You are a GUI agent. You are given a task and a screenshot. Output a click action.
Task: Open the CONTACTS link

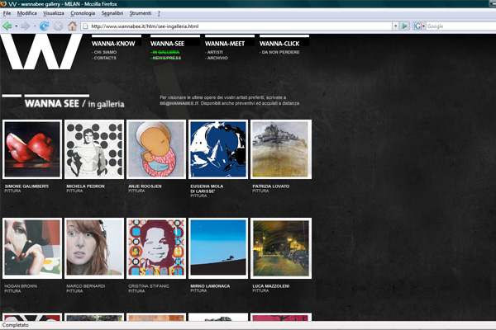click(104, 58)
